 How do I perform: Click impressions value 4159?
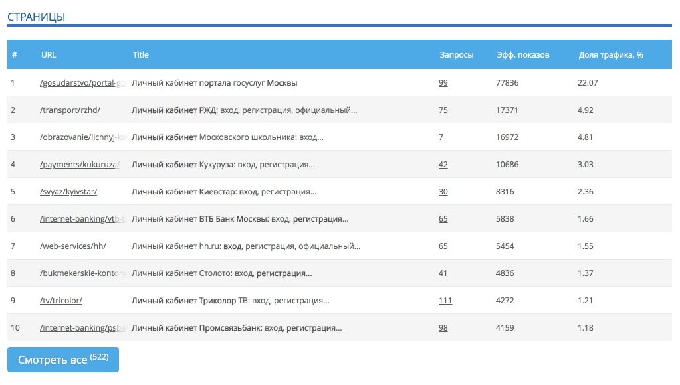point(505,328)
